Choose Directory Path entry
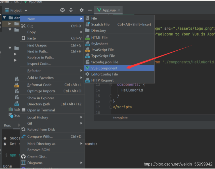 [52, 104]
